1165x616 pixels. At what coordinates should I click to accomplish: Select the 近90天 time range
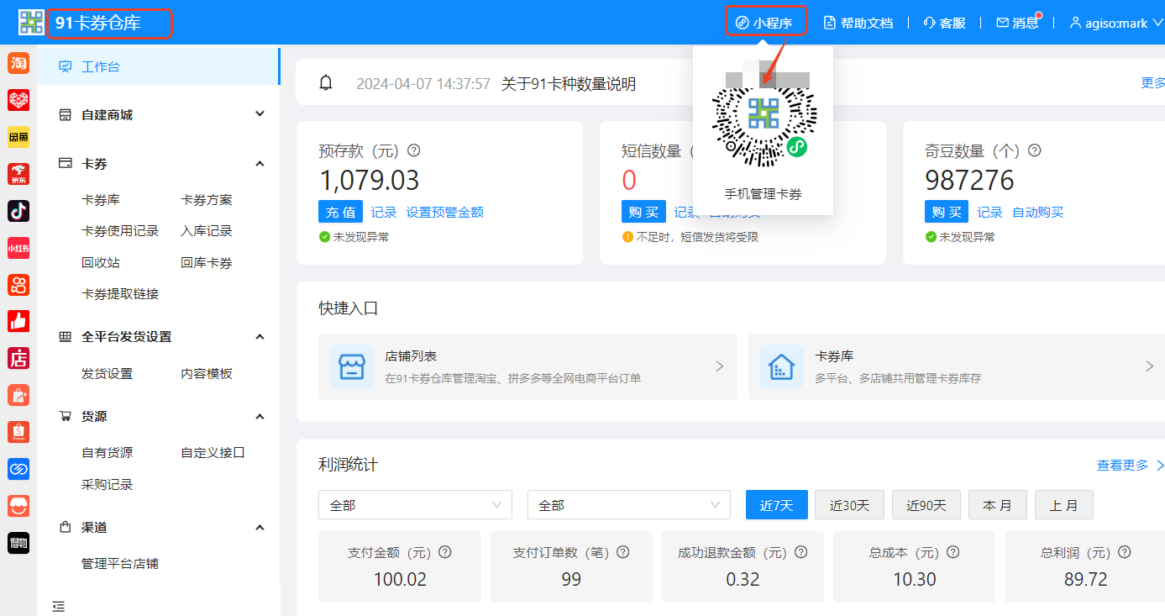point(926,505)
